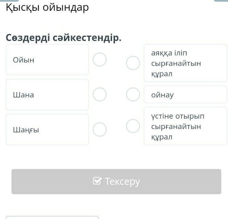Choose the circle next to аяққа іліп сырғанайтын құрал
This screenshot has height=219, width=228.
[133, 63]
